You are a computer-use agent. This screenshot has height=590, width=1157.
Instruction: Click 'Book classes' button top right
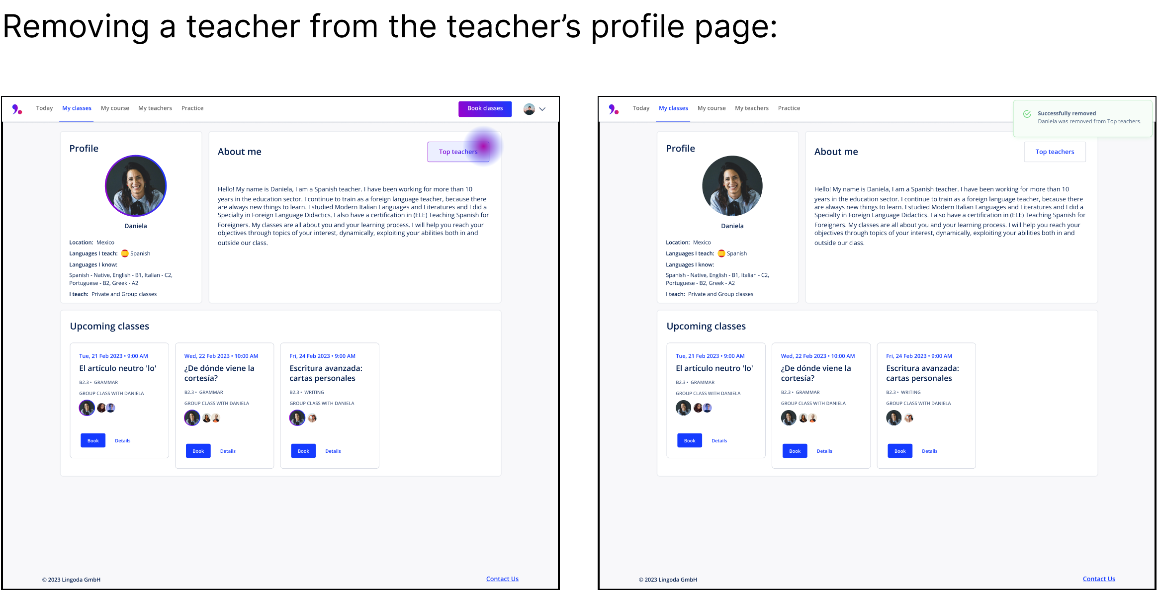pos(484,108)
